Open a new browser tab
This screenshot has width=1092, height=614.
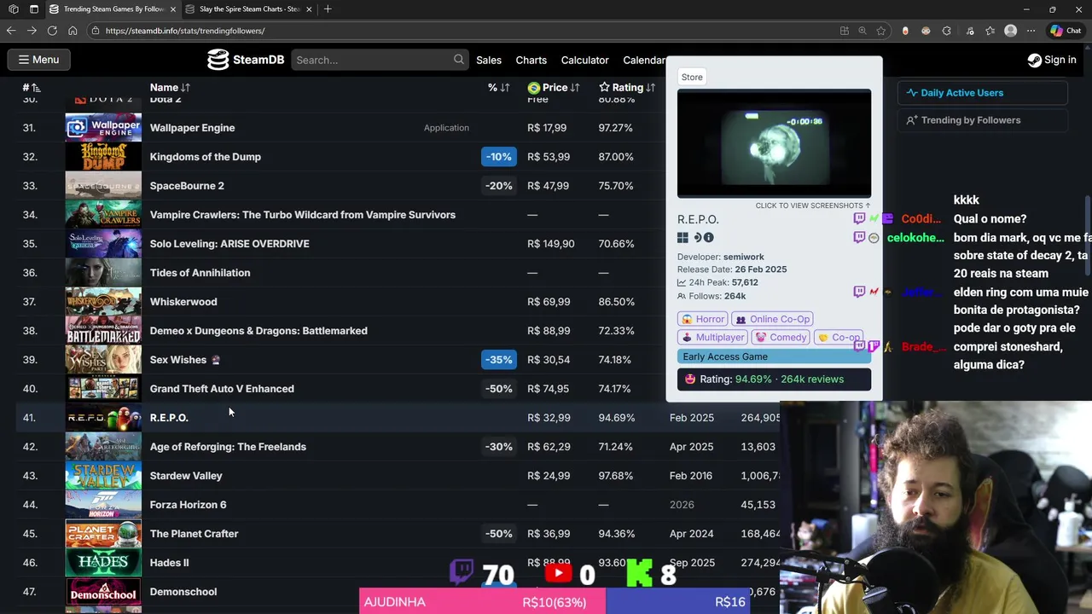[x=328, y=9]
